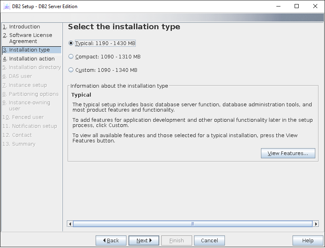Viewport: 325px width, 248px height.
Task: Maximize the DB2 Setup window
Action: [297, 6]
